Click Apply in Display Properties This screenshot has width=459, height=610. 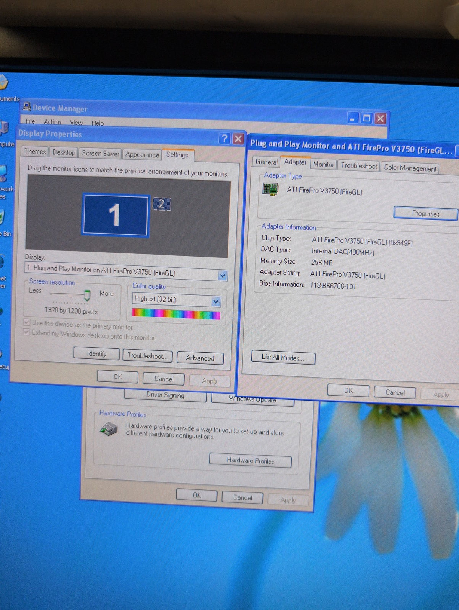(x=210, y=381)
